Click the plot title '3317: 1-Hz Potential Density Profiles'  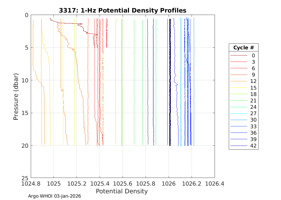pos(123,10)
